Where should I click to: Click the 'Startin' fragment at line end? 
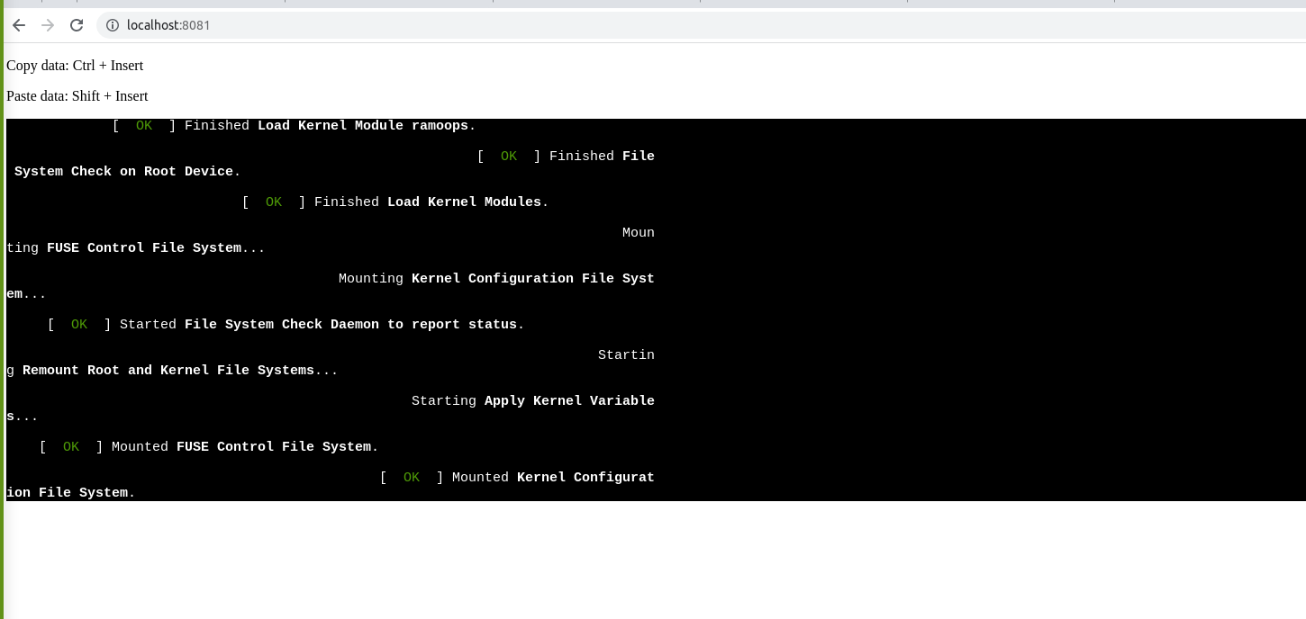626,355
